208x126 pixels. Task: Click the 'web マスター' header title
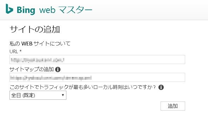point(66,10)
